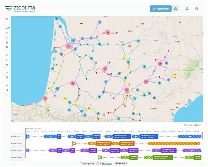
Task: Select the Route R1-V1 row label
Action: [16, 136]
